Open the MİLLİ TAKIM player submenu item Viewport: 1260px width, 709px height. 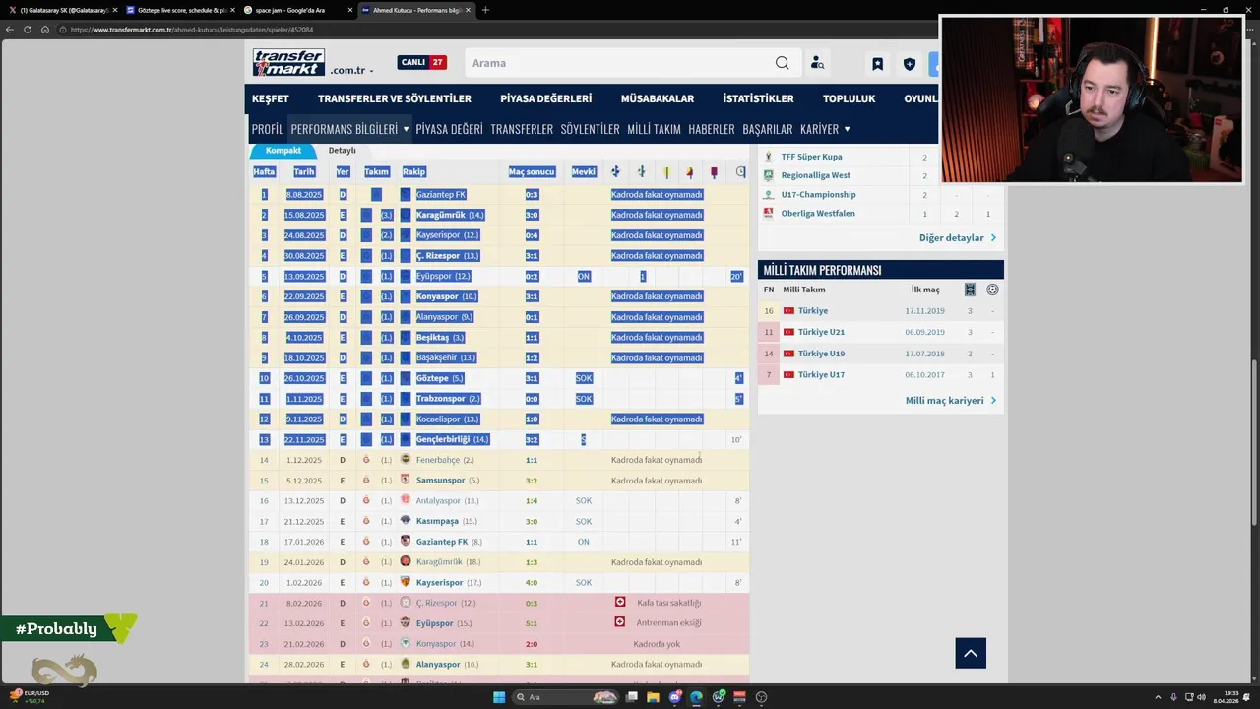654,129
